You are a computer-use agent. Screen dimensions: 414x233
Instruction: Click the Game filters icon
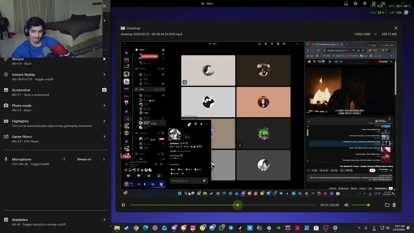coord(6,137)
